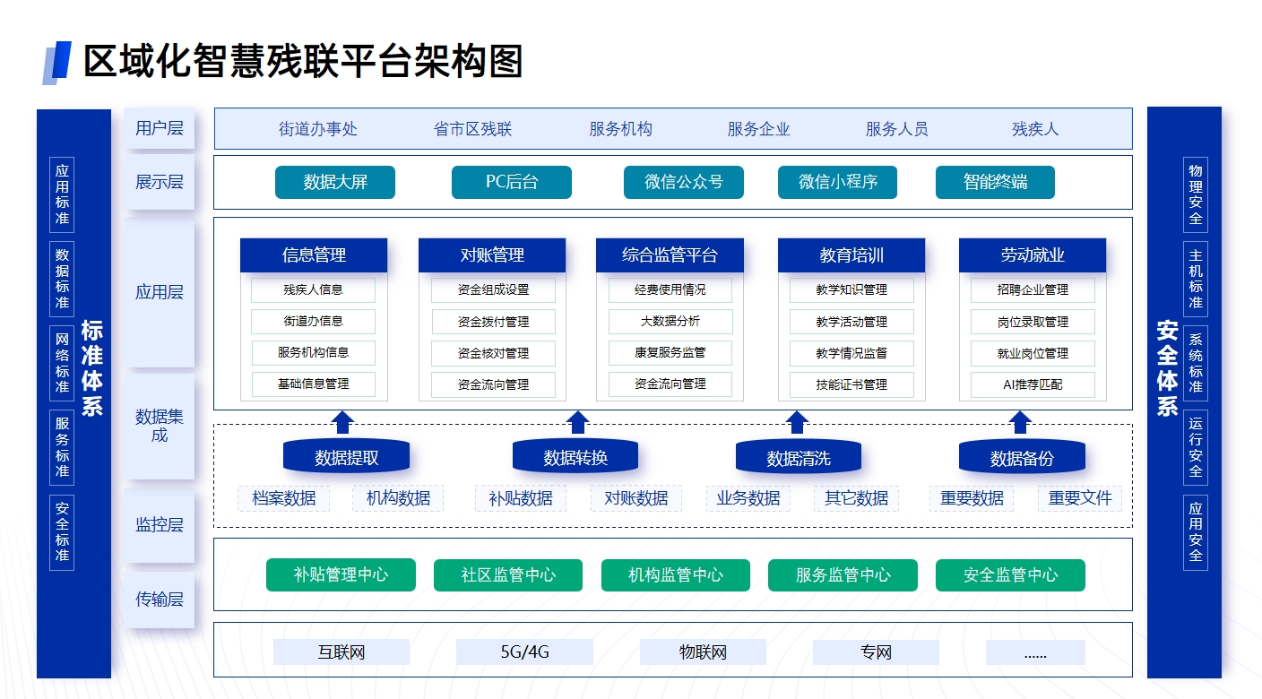Expand the 信息管理 module header
The width and height of the screenshot is (1262, 699).
(313, 255)
